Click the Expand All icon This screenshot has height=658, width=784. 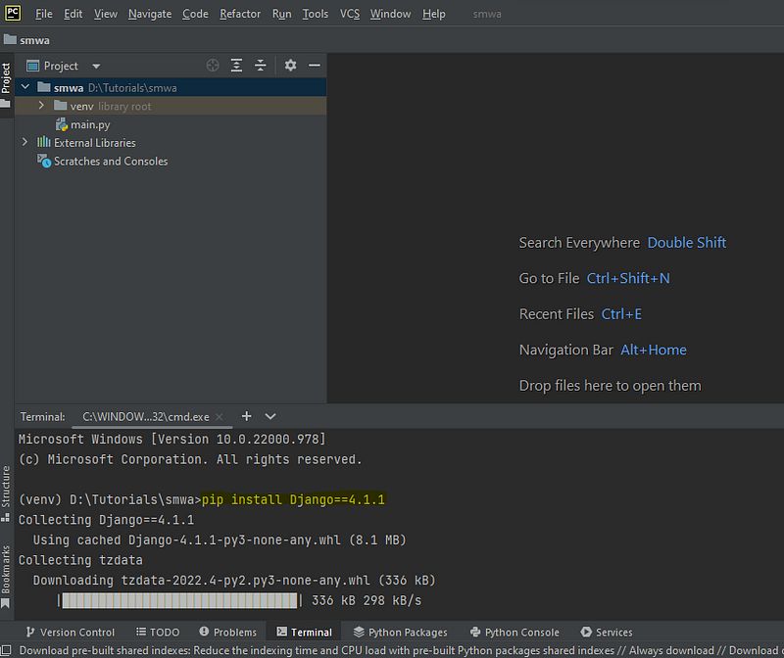click(x=236, y=66)
